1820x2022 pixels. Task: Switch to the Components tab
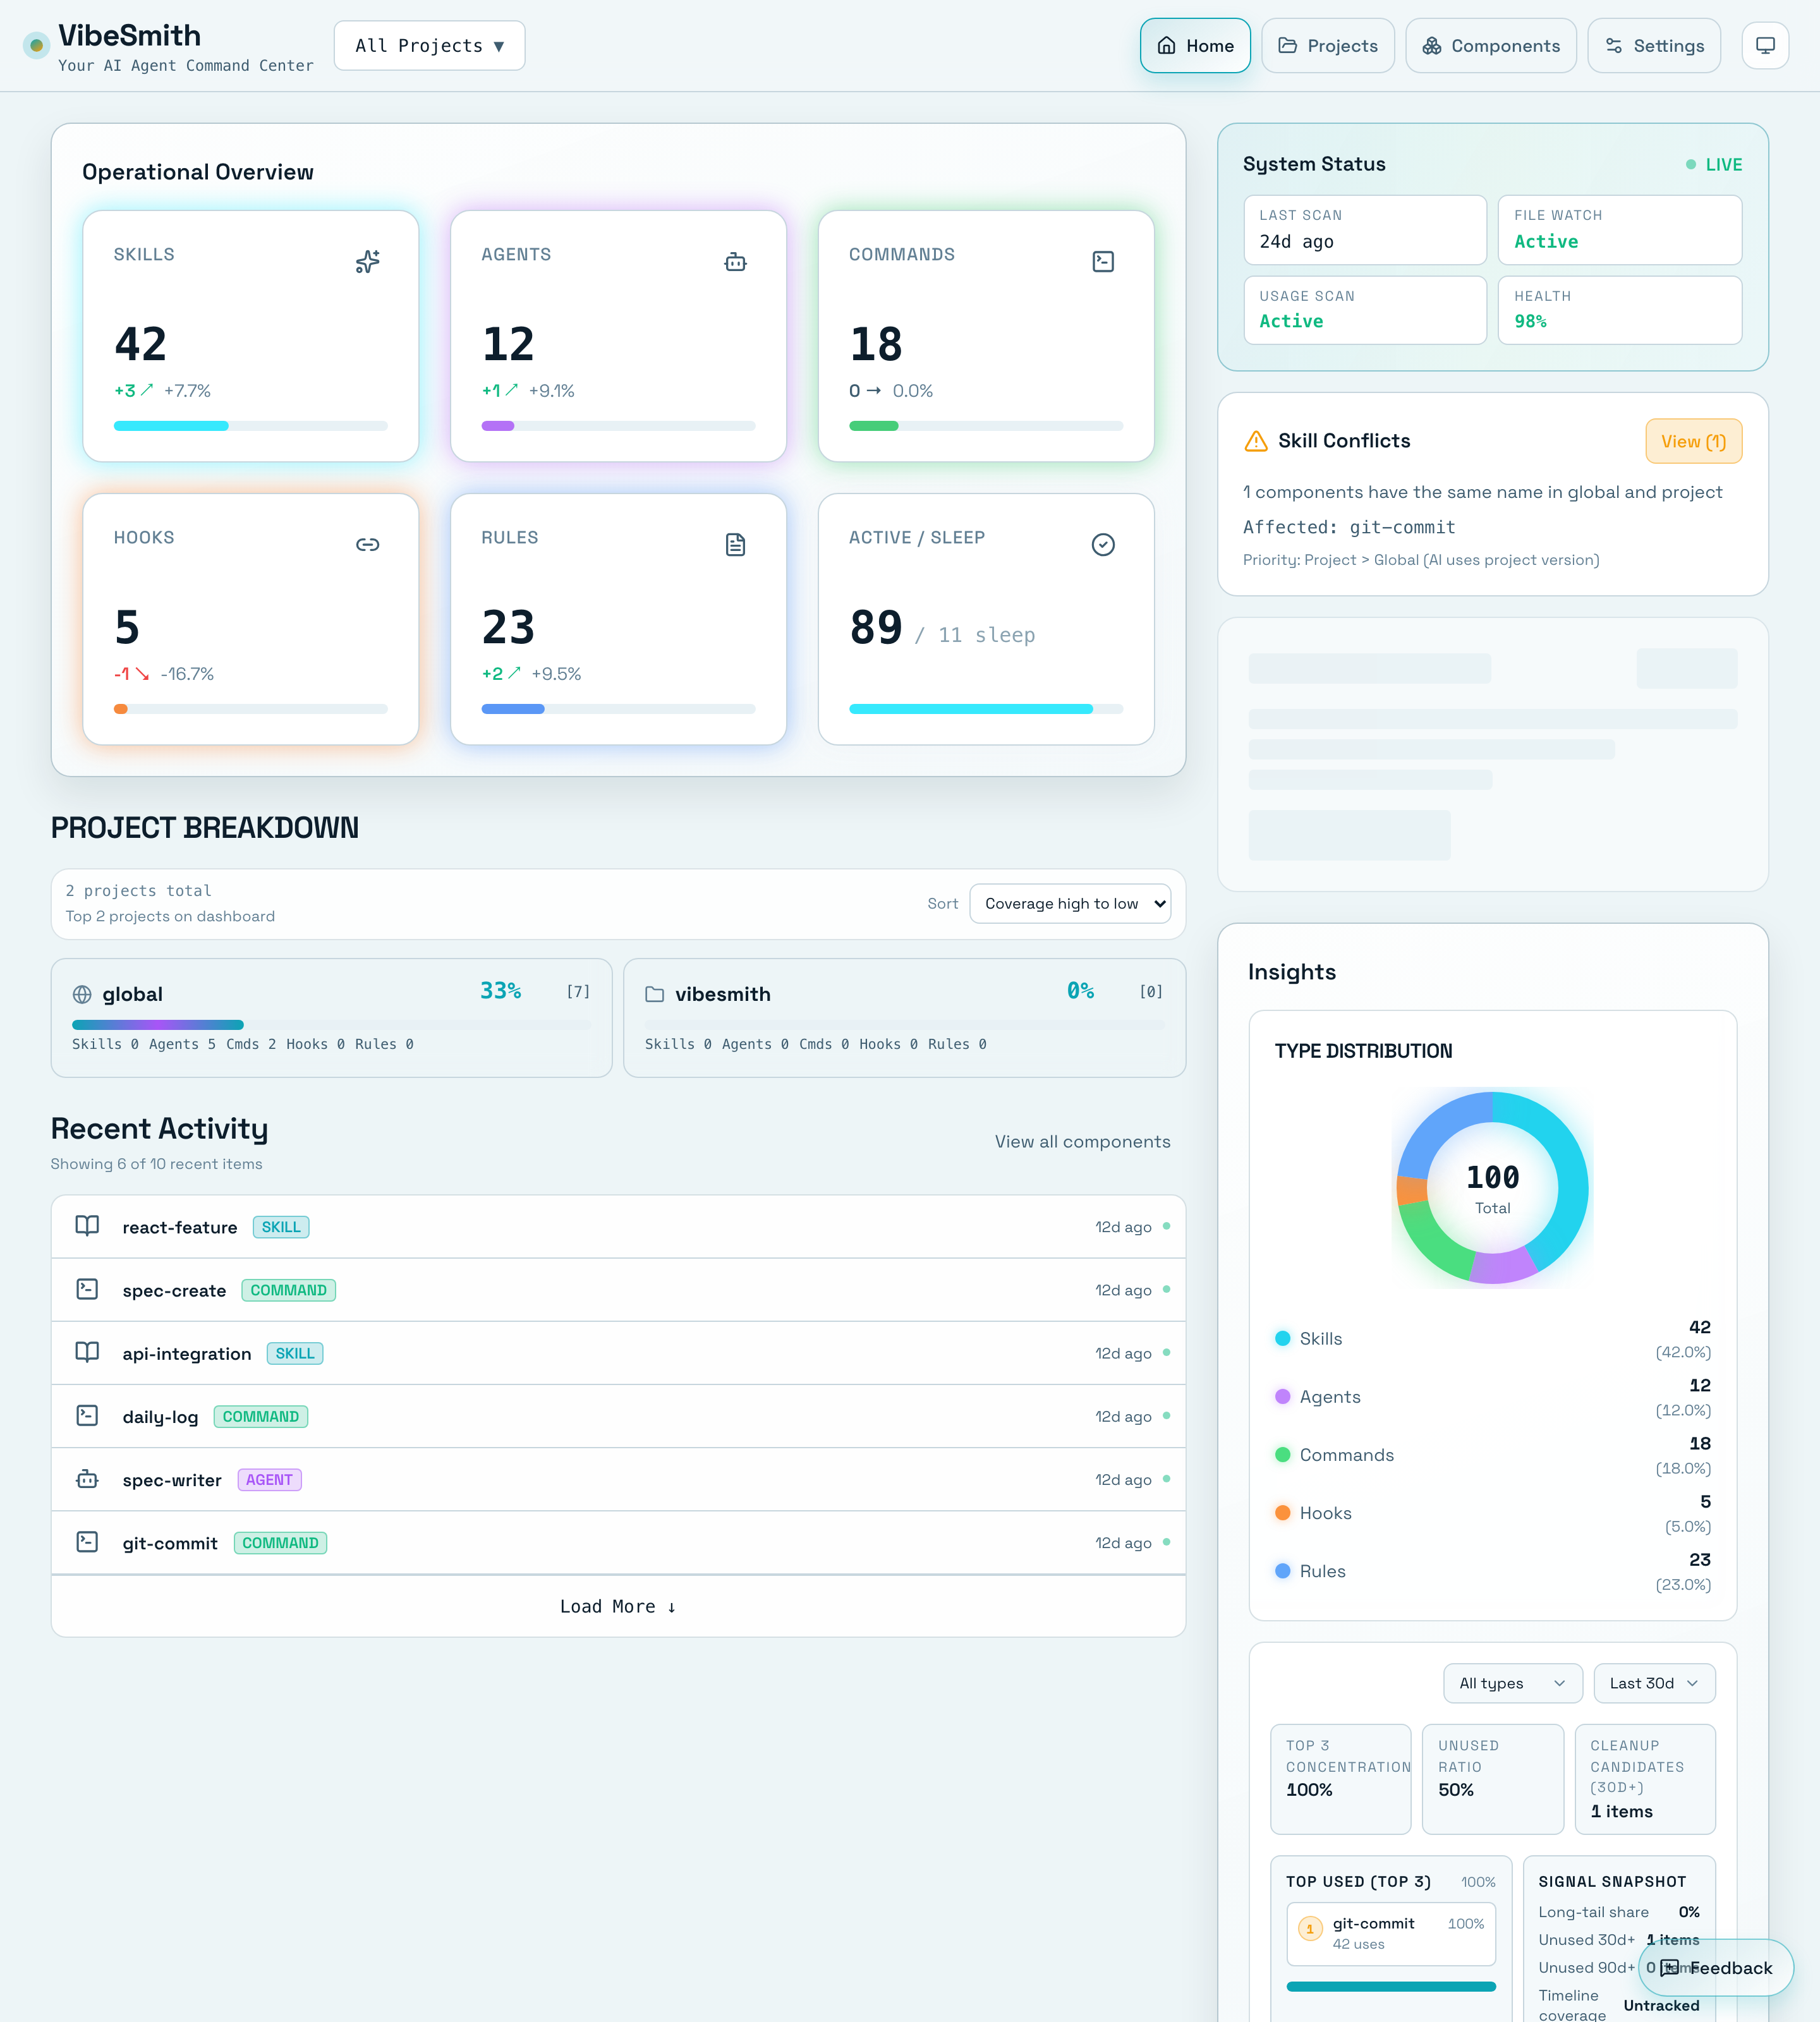(1490, 46)
